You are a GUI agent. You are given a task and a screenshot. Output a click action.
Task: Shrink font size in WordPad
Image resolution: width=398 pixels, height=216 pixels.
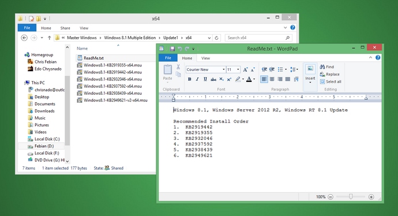point(253,70)
